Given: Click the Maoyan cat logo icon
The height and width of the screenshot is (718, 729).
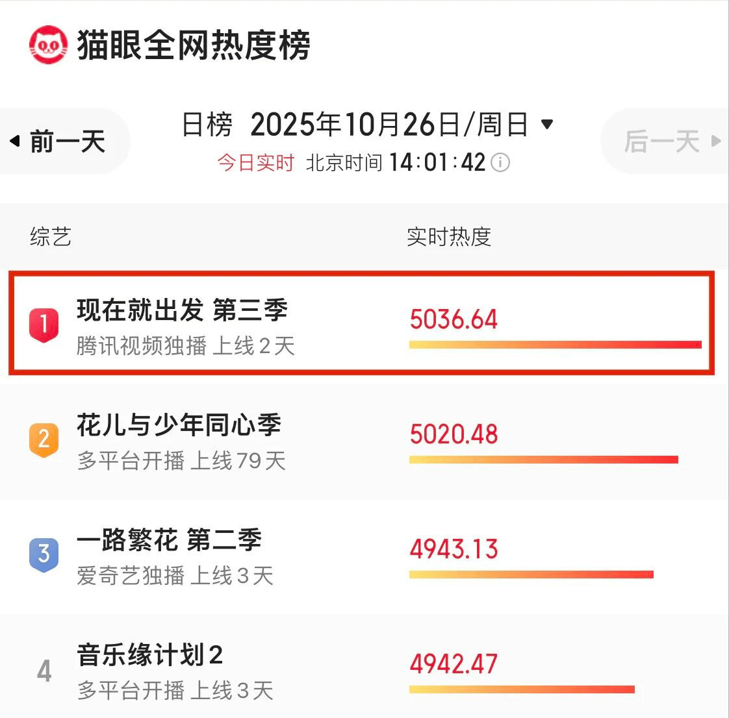Looking at the screenshot, I should coord(48,45).
